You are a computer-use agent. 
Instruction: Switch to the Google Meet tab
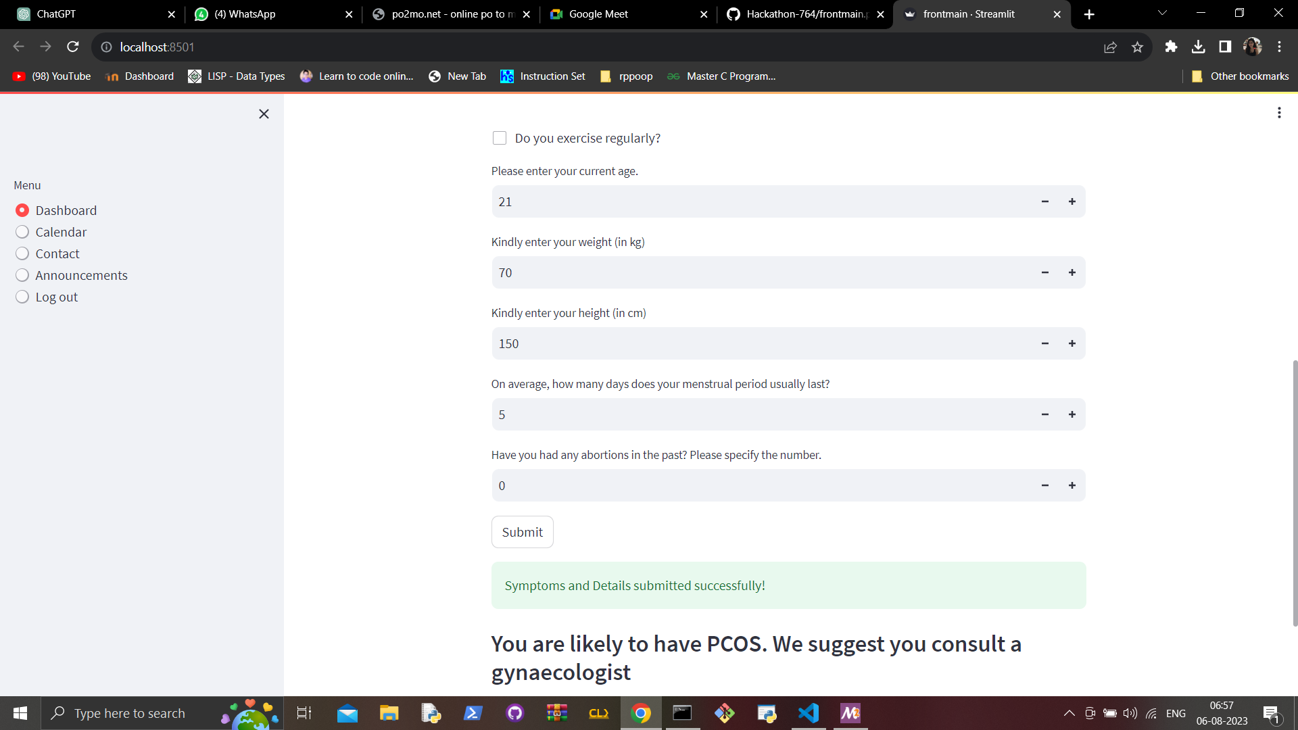[x=621, y=14]
